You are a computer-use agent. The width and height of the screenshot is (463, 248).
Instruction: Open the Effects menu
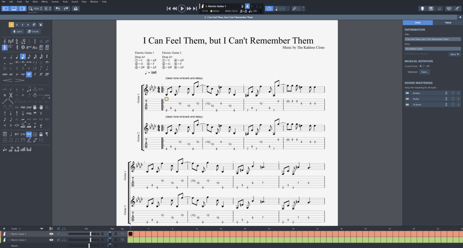[44, 2]
